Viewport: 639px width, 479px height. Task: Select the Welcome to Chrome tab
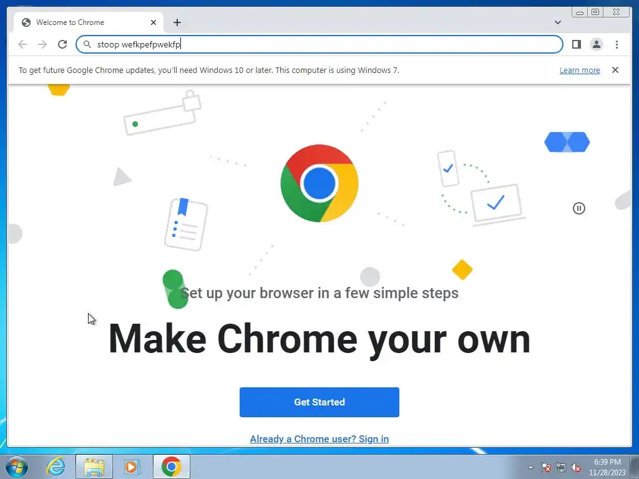(89, 22)
